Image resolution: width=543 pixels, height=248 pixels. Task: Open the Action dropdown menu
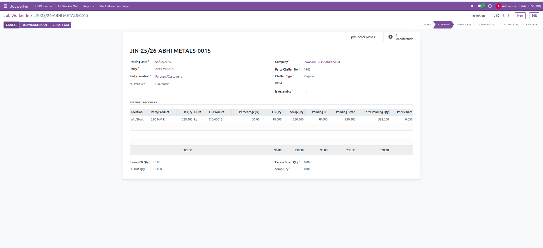coord(479,16)
